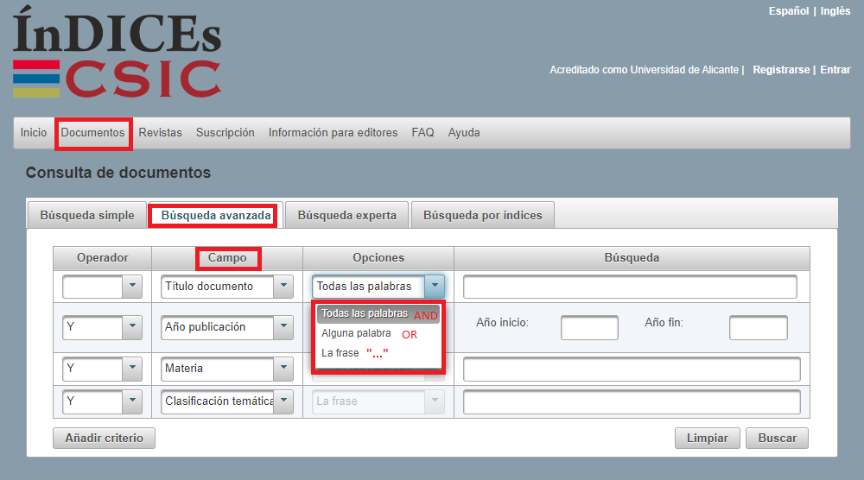Viewport: 864px width, 480px height.
Task: Click the Limpiar button
Action: click(x=708, y=439)
